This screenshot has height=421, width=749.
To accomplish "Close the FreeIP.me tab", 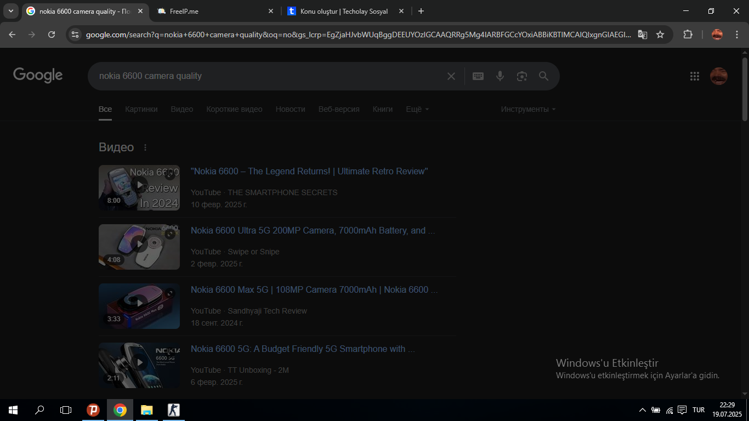I will pos(271,11).
